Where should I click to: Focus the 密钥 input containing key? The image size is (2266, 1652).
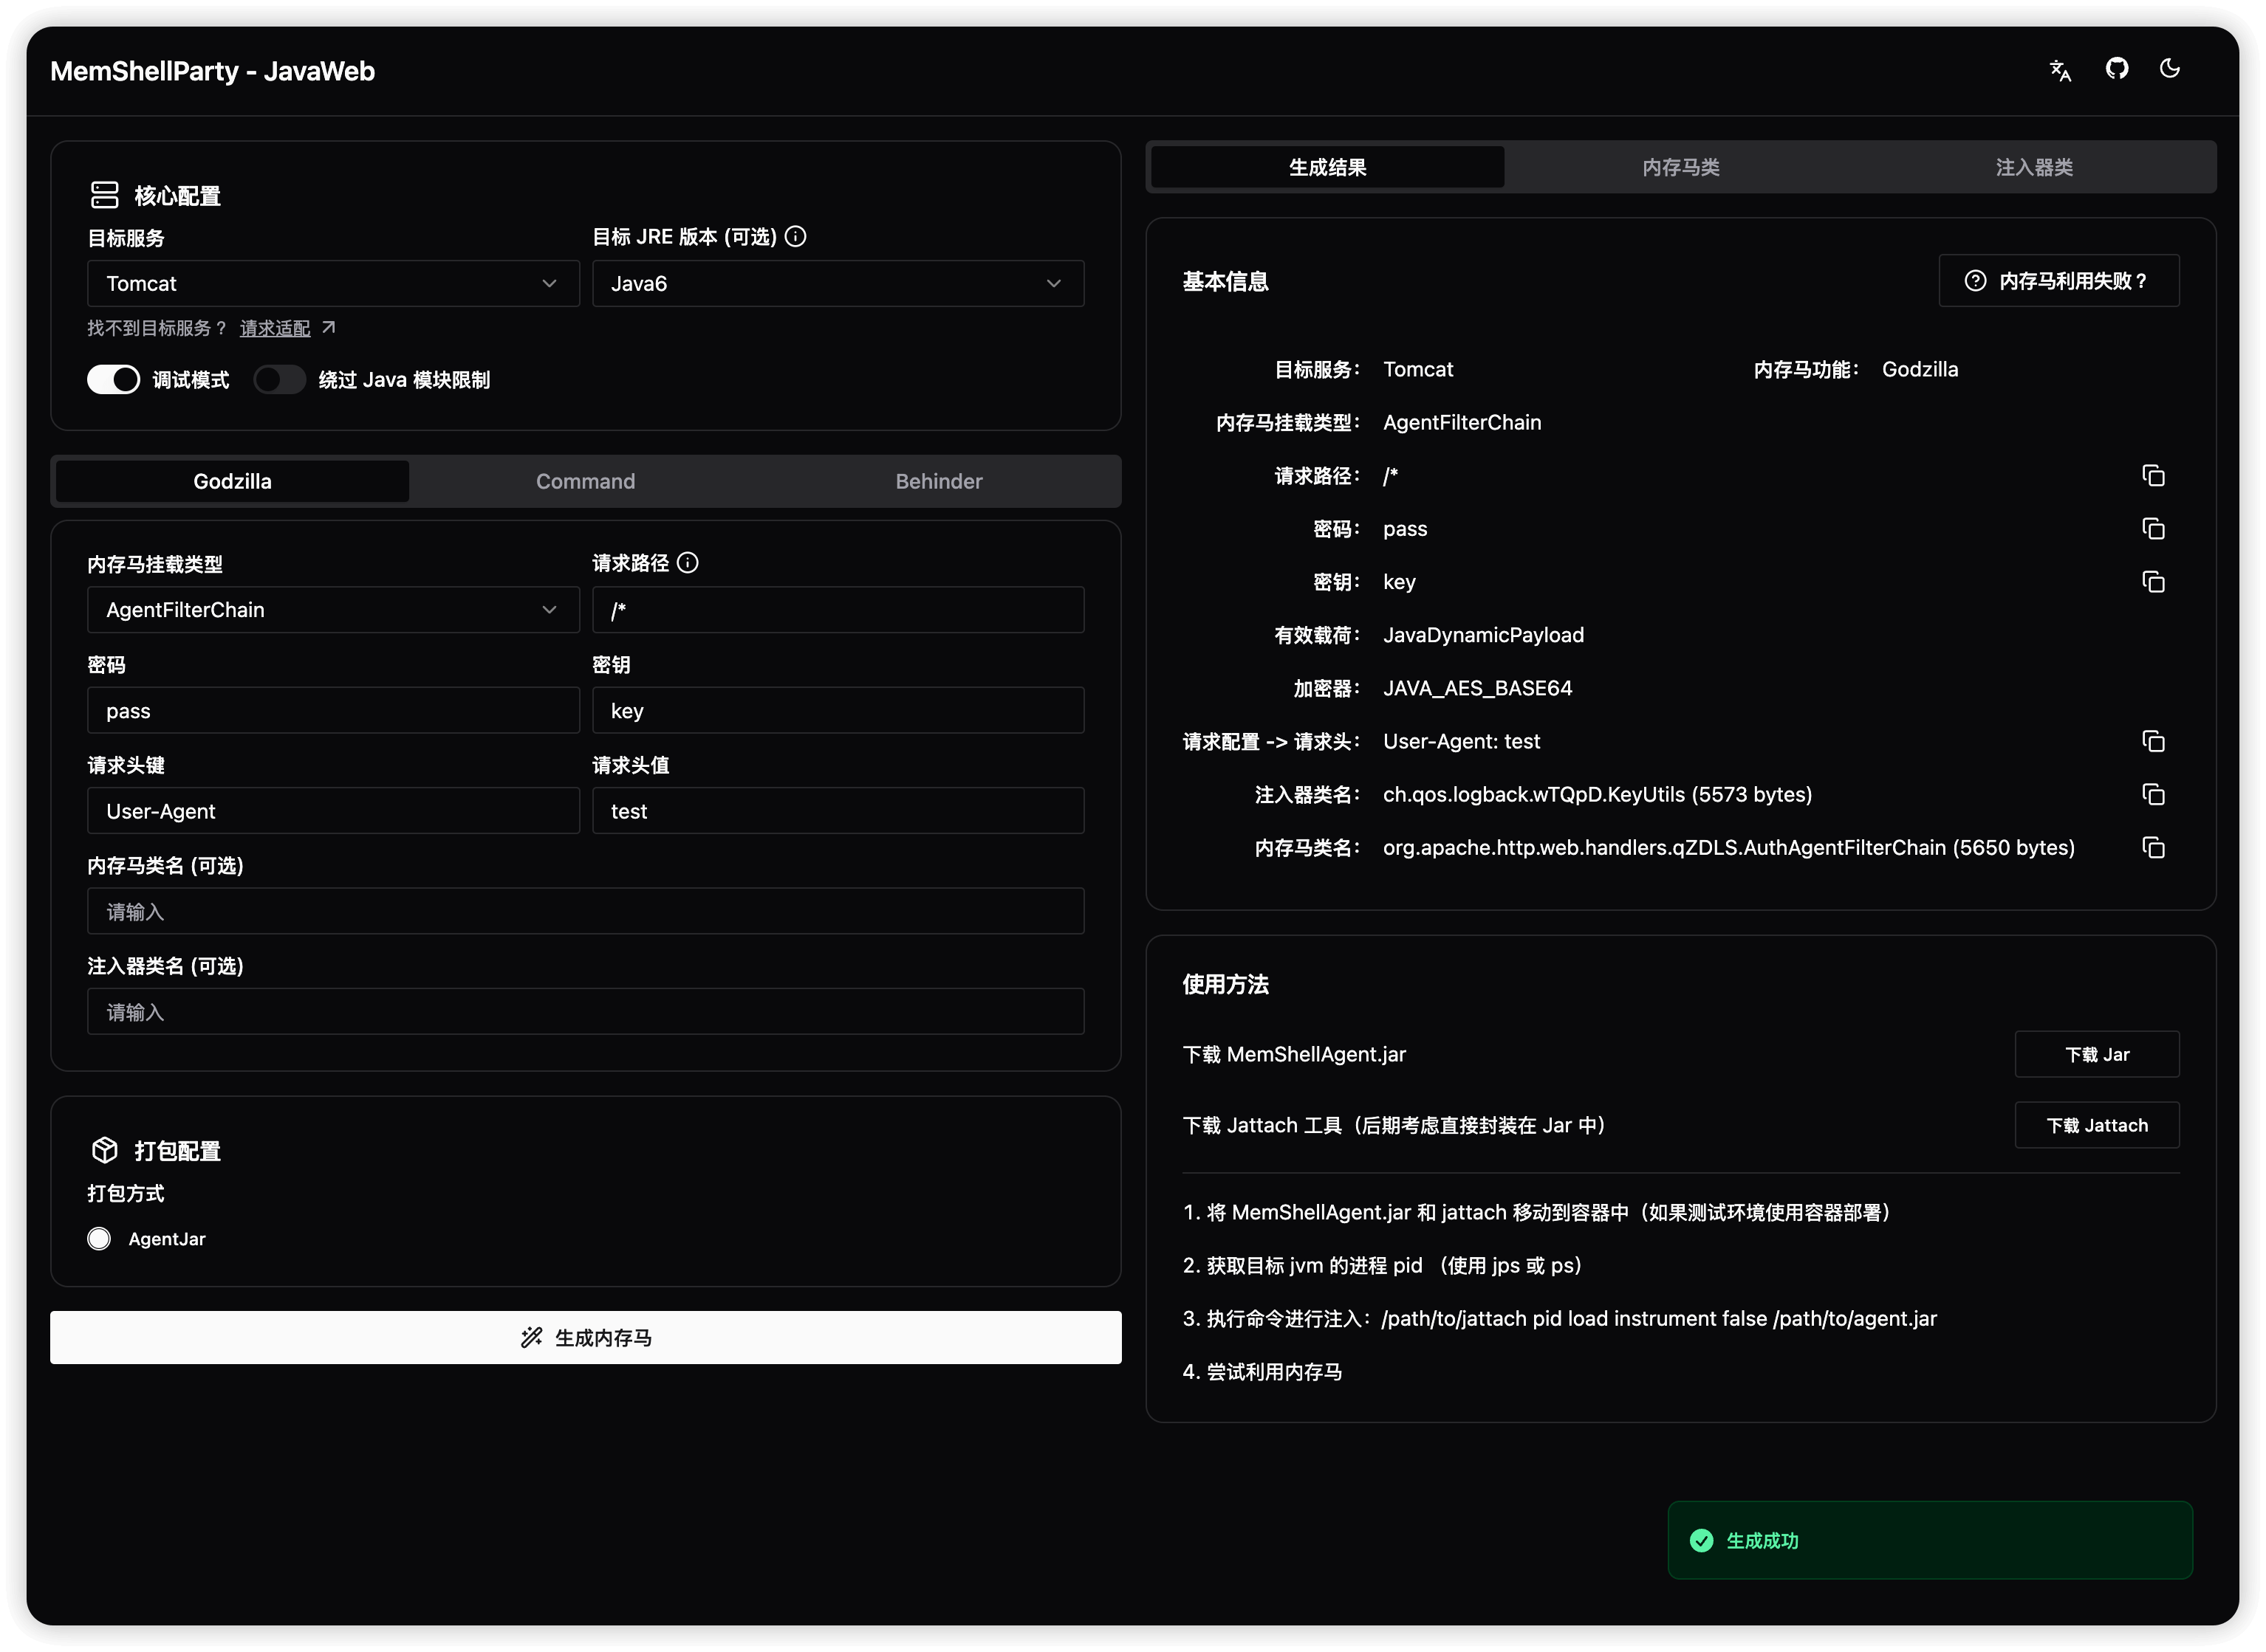pos(838,710)
